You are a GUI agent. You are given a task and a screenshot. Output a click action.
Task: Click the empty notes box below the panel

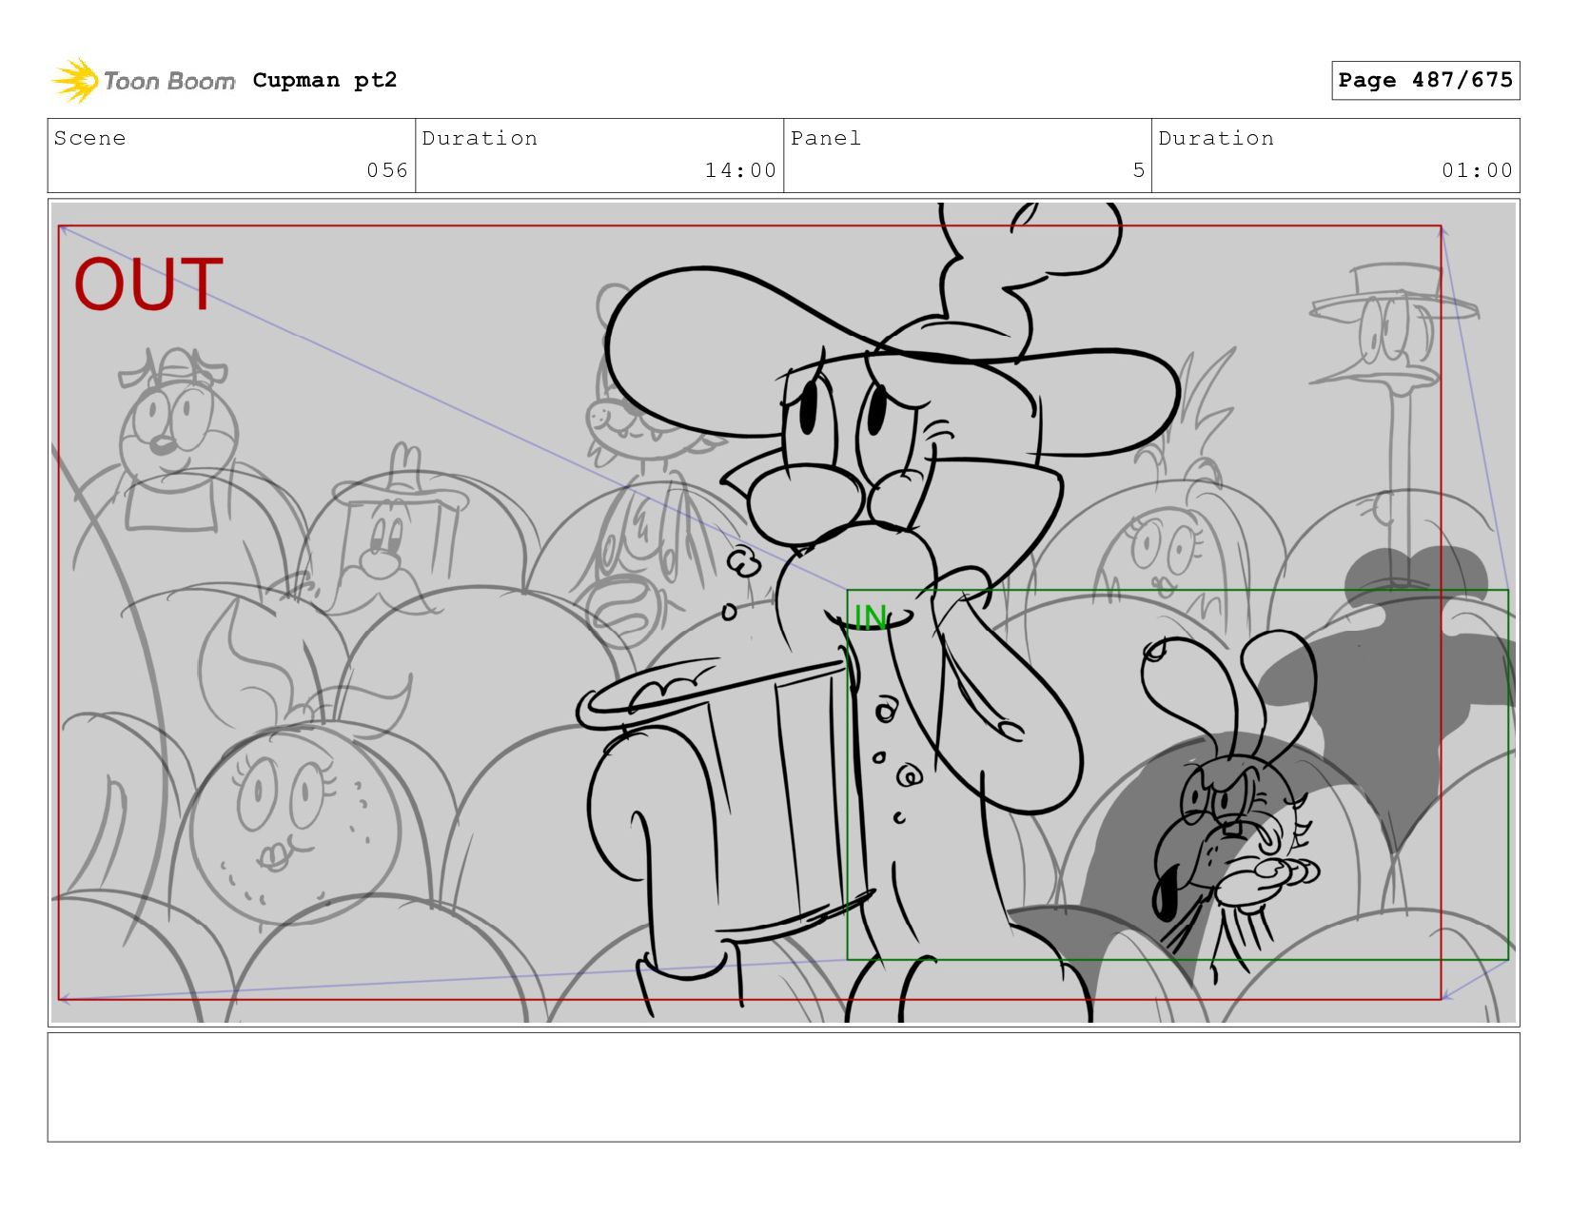point(783,1087)
